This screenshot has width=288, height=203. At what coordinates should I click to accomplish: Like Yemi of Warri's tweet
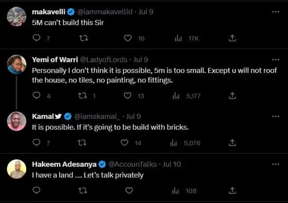pos(128,95)
